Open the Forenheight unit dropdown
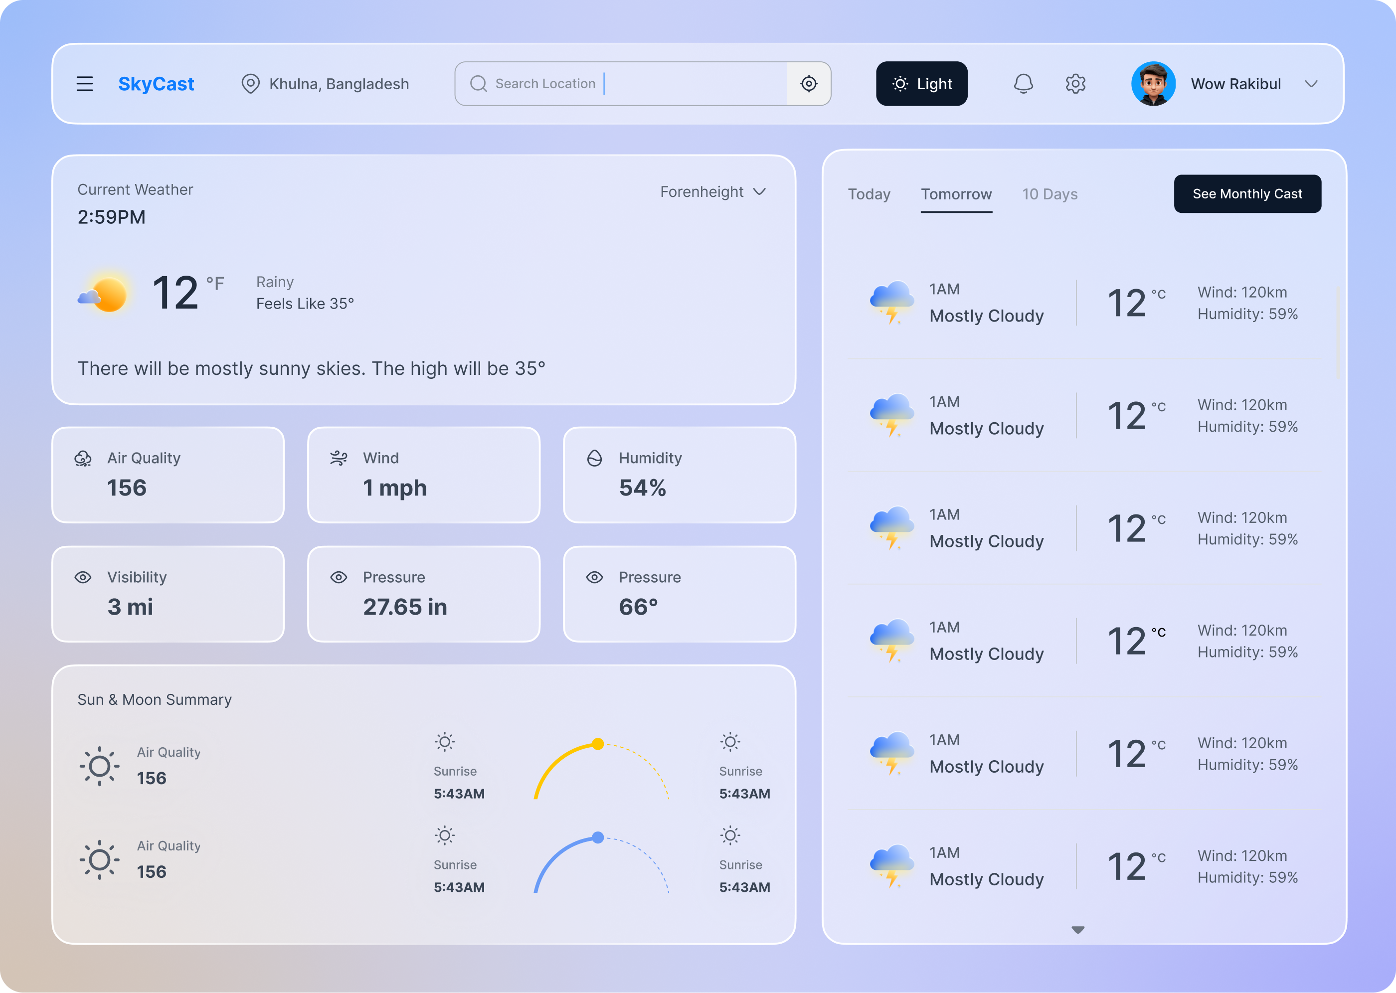1396x993 pixels. point(713,191)
